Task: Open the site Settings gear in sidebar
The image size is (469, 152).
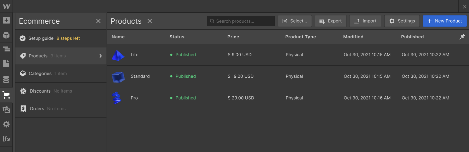Action: pyautogui.click(x=6, y=124)
